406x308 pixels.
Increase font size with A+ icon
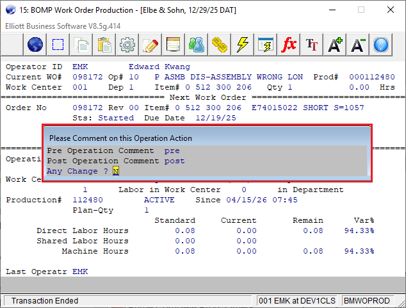coord(335,45)
